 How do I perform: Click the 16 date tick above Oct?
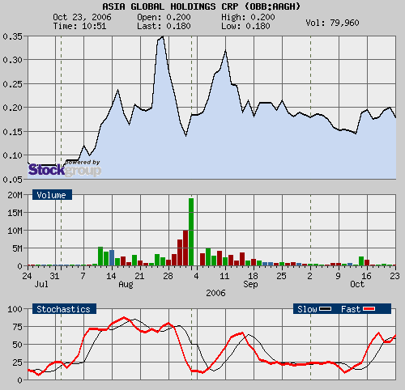[x=366, y=276]
